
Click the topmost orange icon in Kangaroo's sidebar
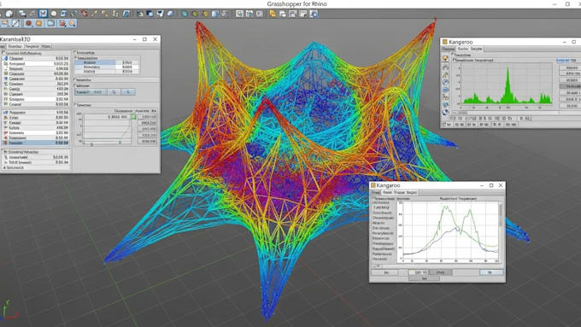tap(445, 58)
